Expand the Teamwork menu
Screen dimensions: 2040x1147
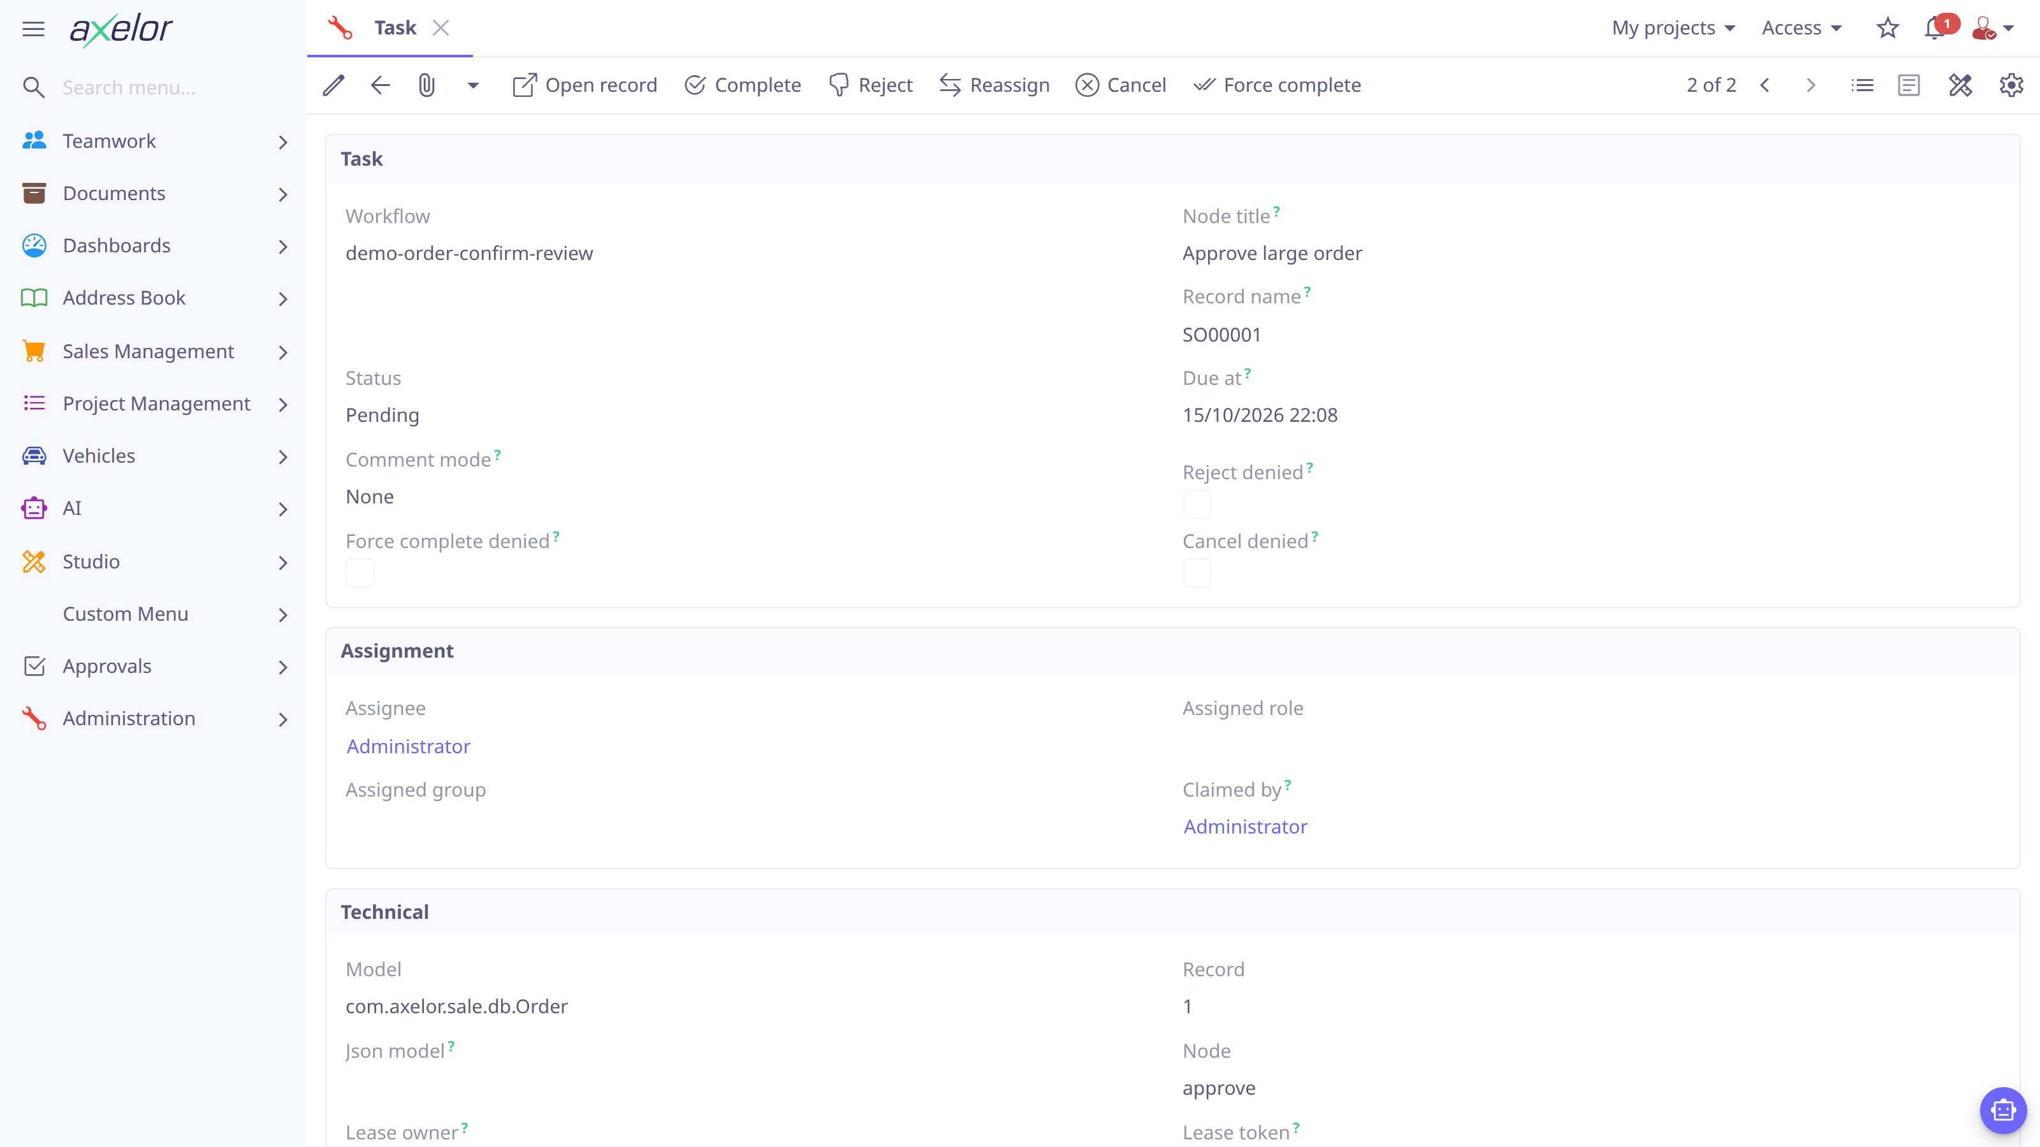(x=154, y=141)
